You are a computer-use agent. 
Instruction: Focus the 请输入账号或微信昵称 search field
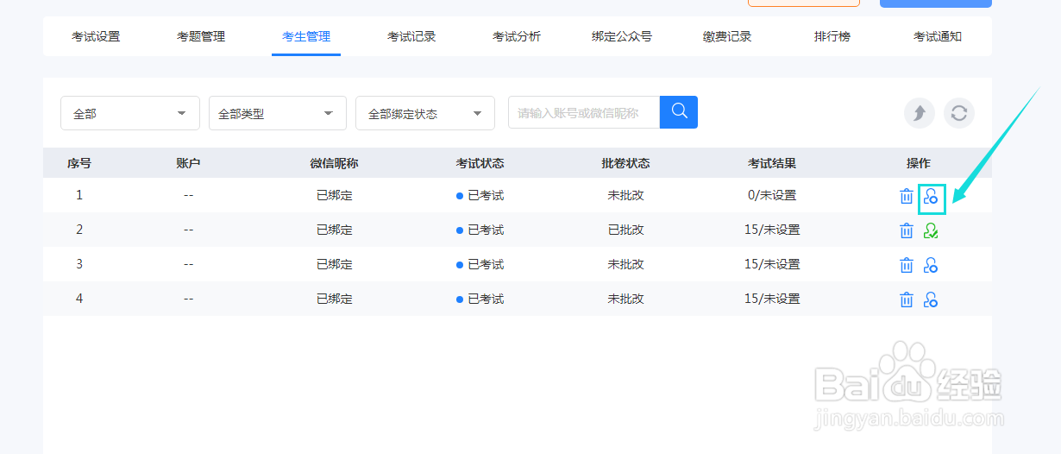584,112
